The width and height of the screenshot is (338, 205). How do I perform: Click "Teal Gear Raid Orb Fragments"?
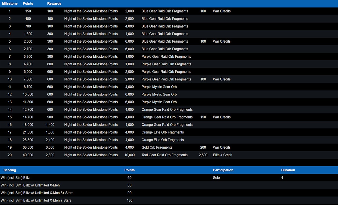click(165, 155)
